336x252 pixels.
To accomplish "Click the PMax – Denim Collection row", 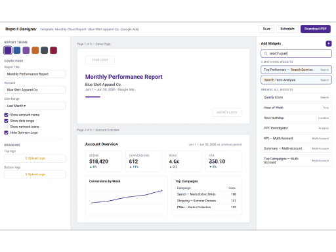I will click(206, 207).
